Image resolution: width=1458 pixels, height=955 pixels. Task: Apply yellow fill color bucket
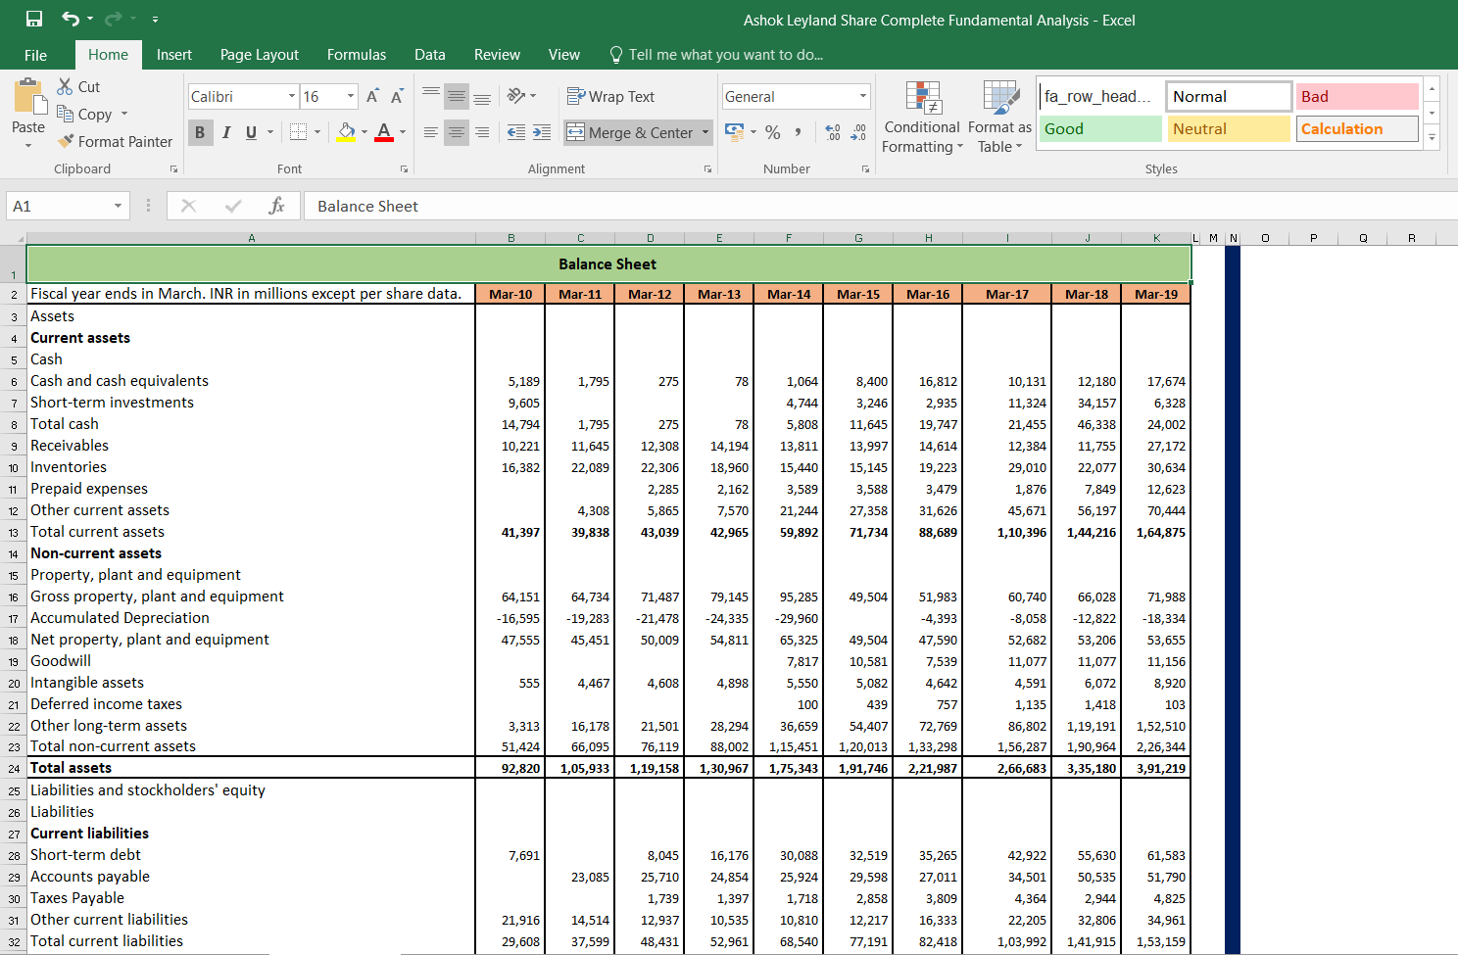click(x=346, y=132)
